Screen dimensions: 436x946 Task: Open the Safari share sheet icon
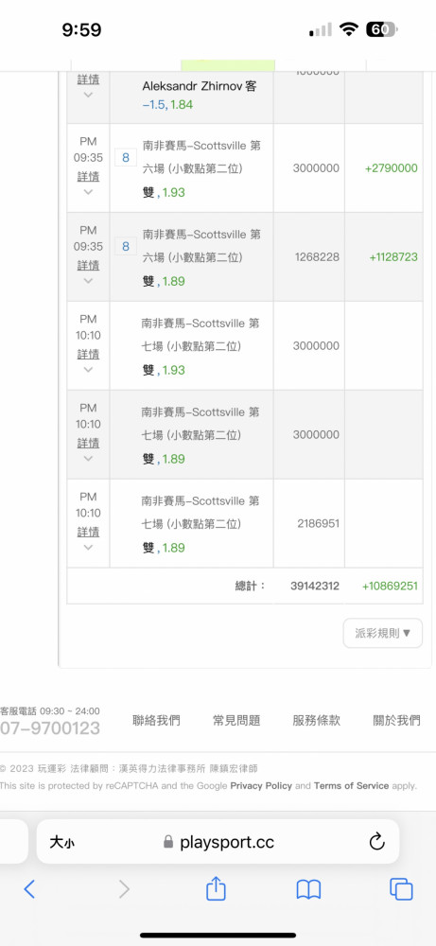pos(216,887)
